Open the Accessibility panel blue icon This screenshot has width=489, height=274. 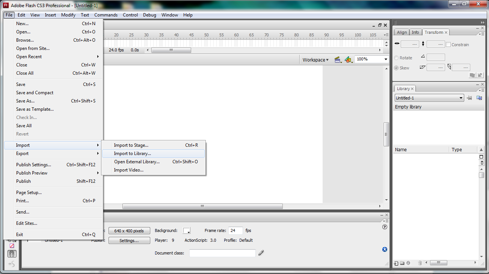(385, 250)
